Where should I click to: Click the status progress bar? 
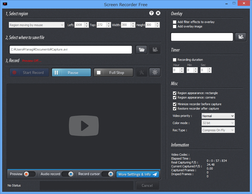coord(87,185)
